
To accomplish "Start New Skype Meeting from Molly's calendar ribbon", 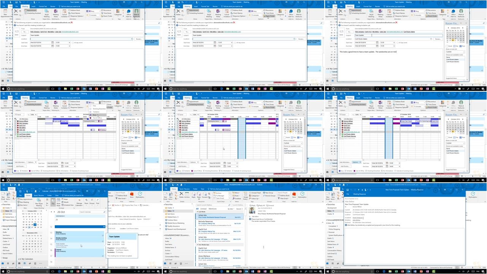I will pos(39,202).
